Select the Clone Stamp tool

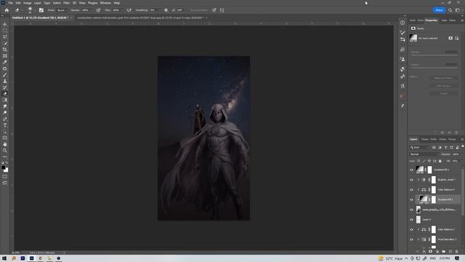(x=5, y=81)
